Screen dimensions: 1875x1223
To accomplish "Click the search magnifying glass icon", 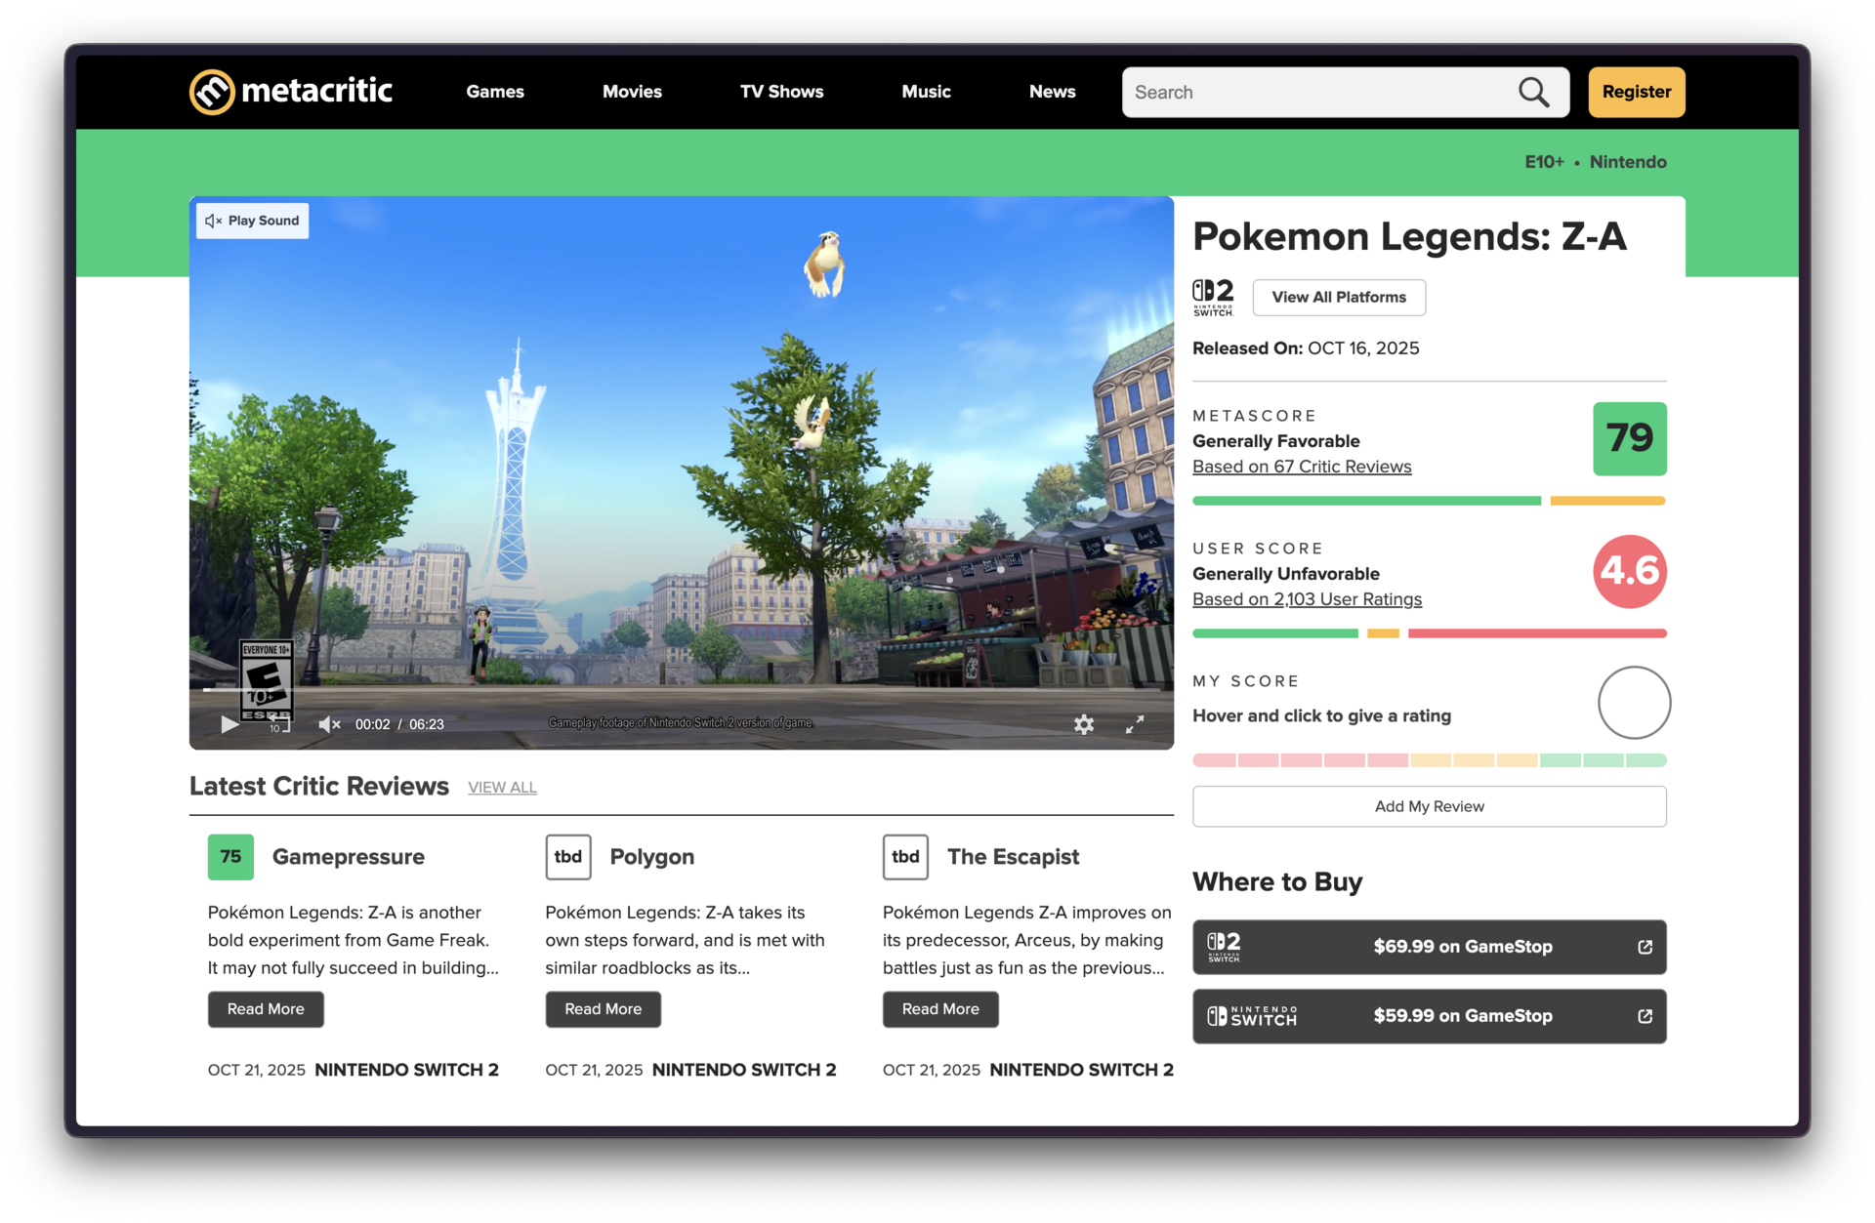I will click(1533, 91).
